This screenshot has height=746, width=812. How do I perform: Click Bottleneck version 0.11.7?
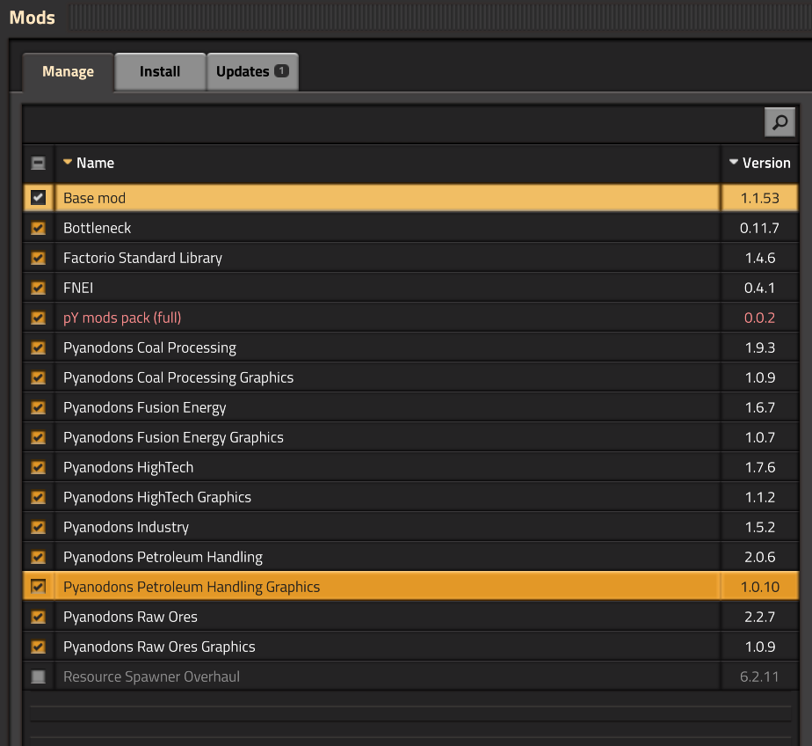pos(759,228)
